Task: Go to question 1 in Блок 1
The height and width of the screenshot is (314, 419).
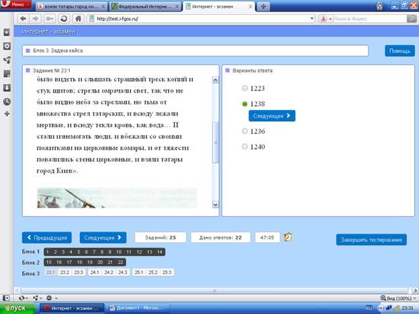Action: point(48,252)
